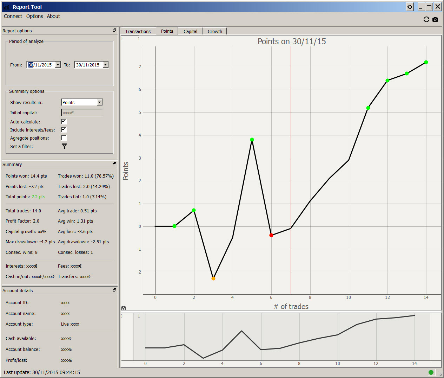Open the Connect menu

13,16
